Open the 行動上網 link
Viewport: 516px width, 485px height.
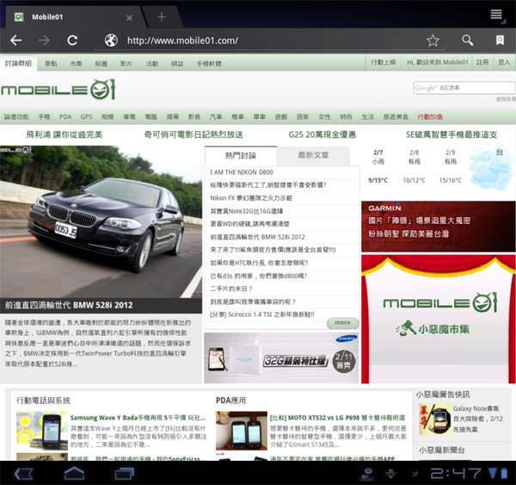tap(384, 62)
